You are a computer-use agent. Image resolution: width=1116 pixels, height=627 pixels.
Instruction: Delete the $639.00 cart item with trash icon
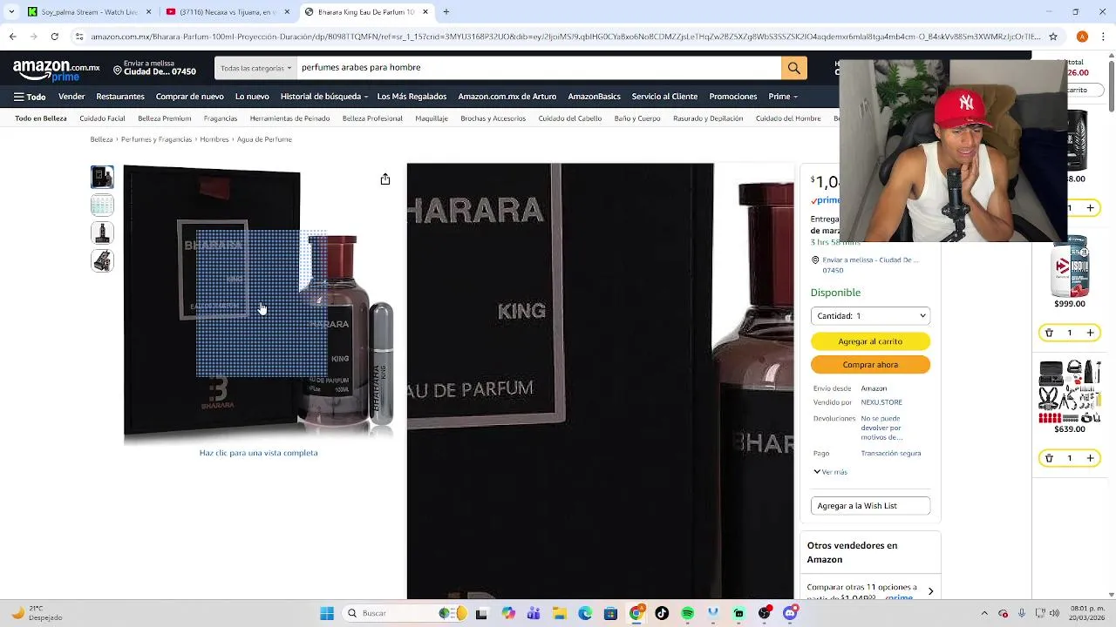tap(1049, 458)
